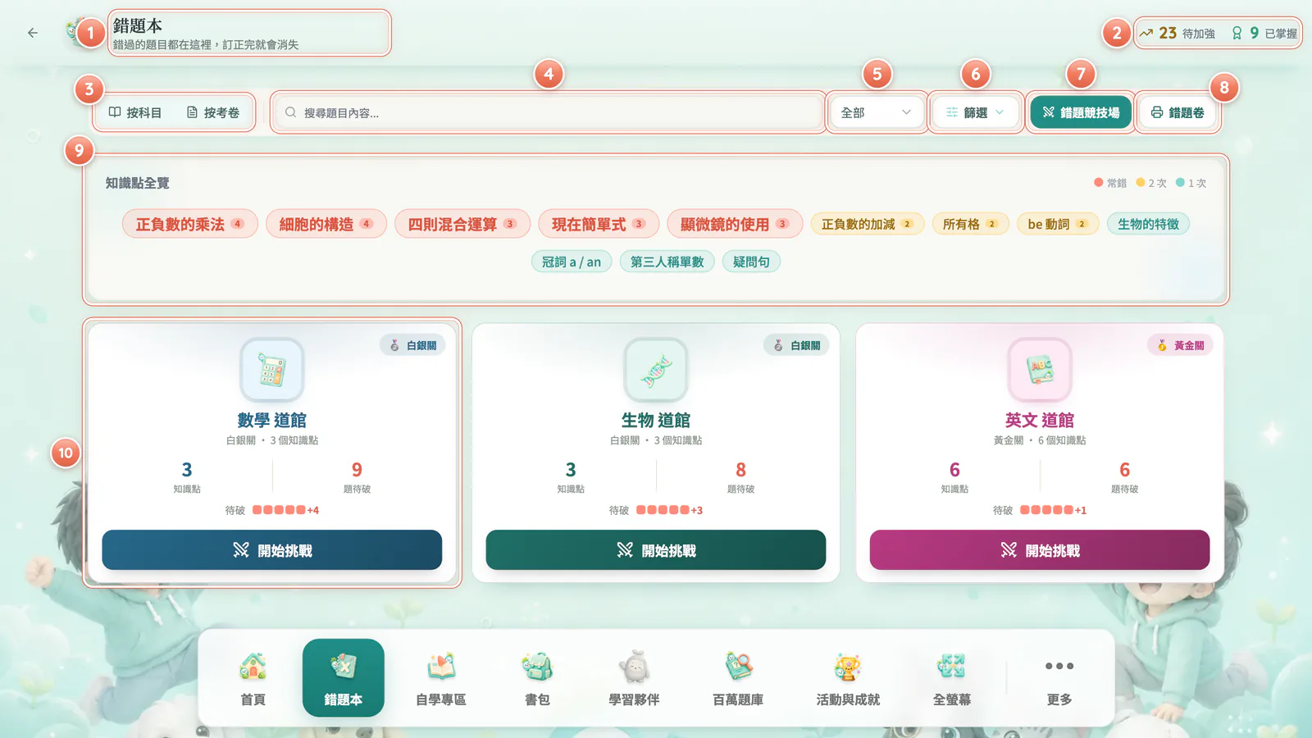The image size is (1312, 738).
Task: Open 更多 three-dot menu
Action: (1059, 678)
